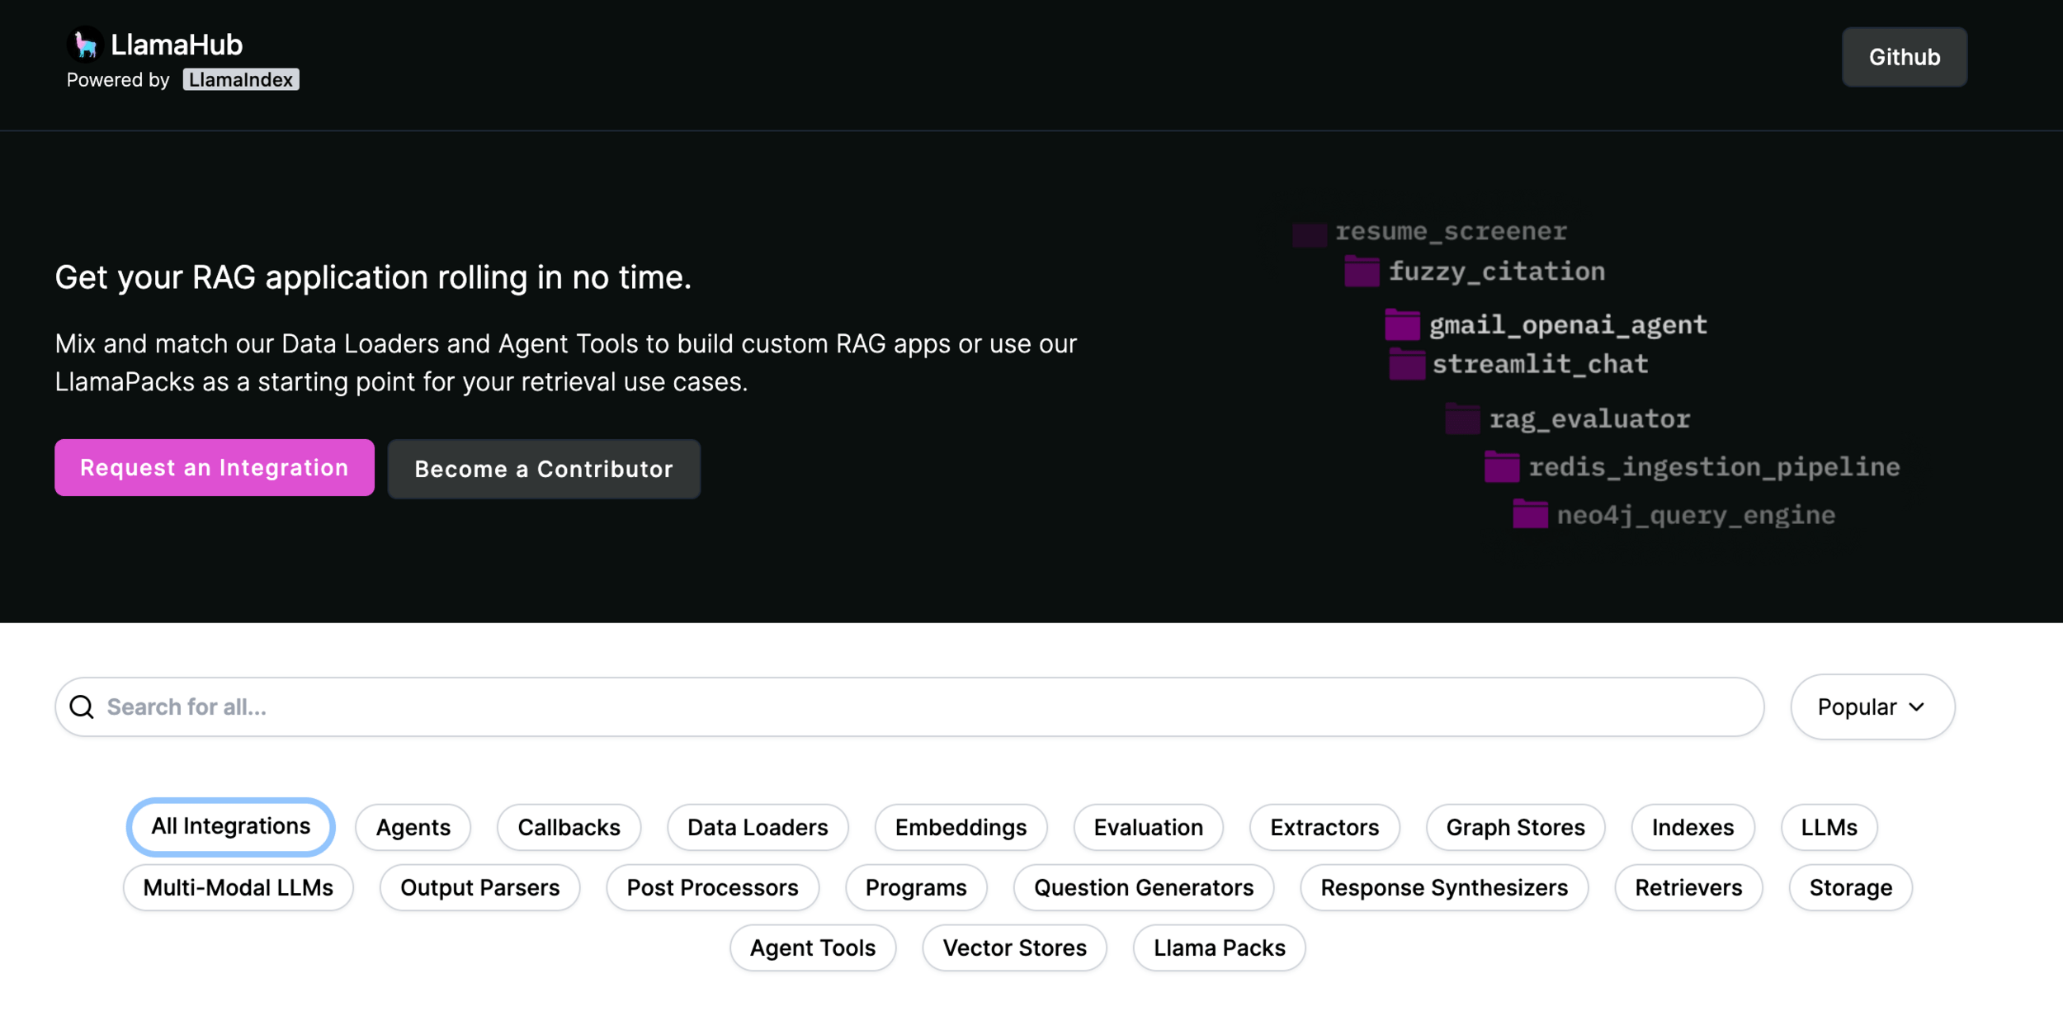This screenshot has height=1035, width=2063.
Task: Click the LlamaHub llama logo icon
Action: (x=85, y=45)
